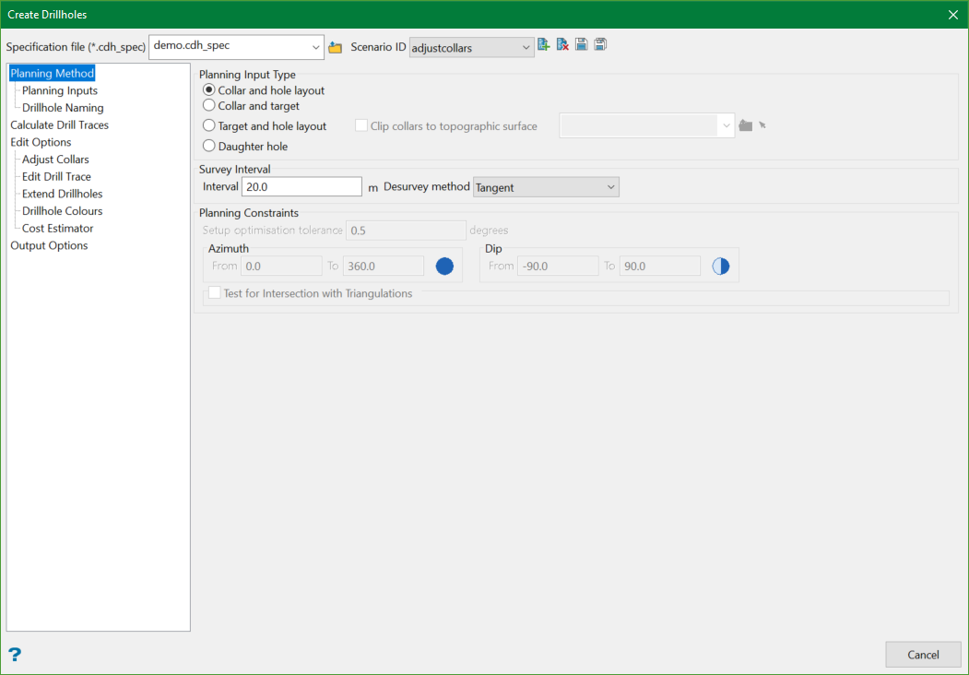
Task: Open the Specification file dropdown
Action: [315, 47]
